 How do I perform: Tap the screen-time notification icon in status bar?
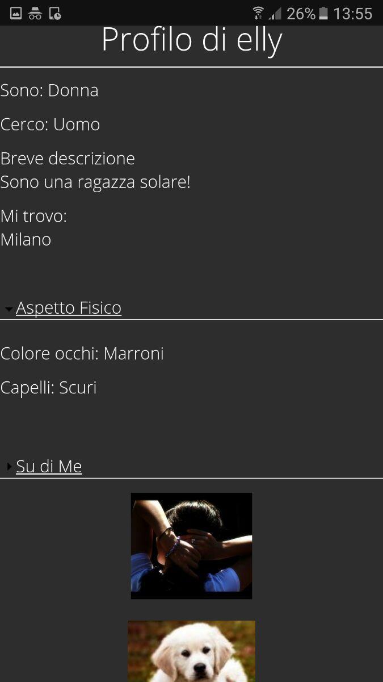[x=55, y=13]
